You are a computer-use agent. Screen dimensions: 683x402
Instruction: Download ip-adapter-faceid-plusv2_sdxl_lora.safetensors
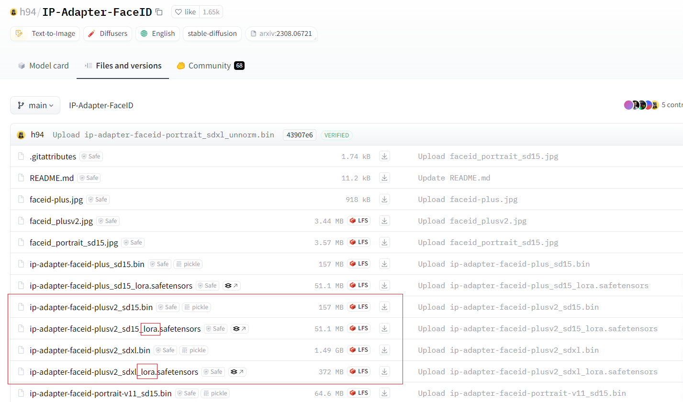tap(384, 371)
